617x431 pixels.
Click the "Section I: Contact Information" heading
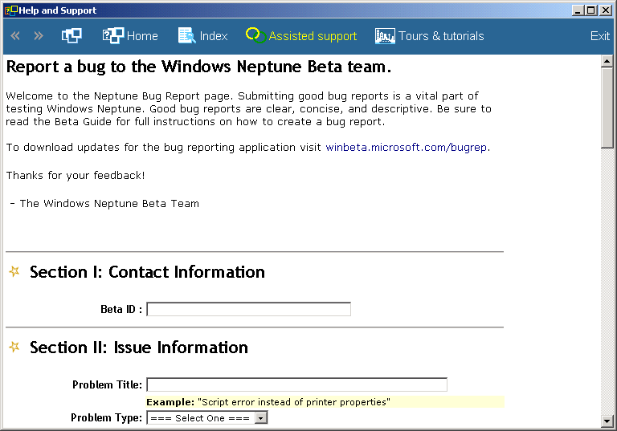147,272
